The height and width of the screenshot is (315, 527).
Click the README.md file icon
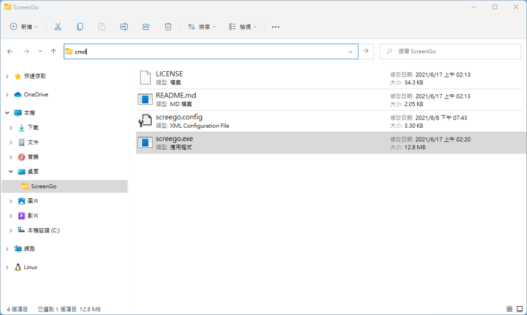coord(145,99)
